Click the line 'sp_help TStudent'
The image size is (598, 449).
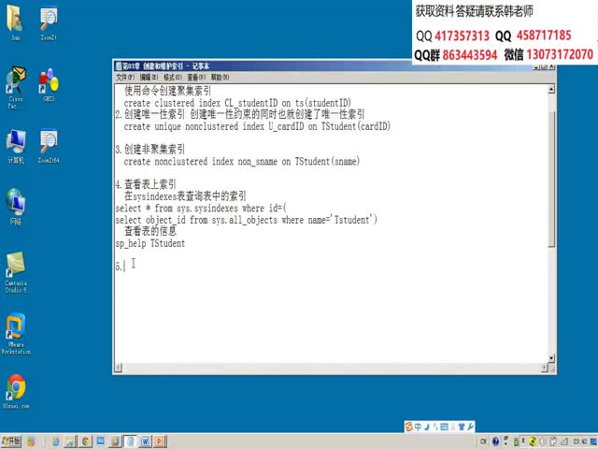150,243
